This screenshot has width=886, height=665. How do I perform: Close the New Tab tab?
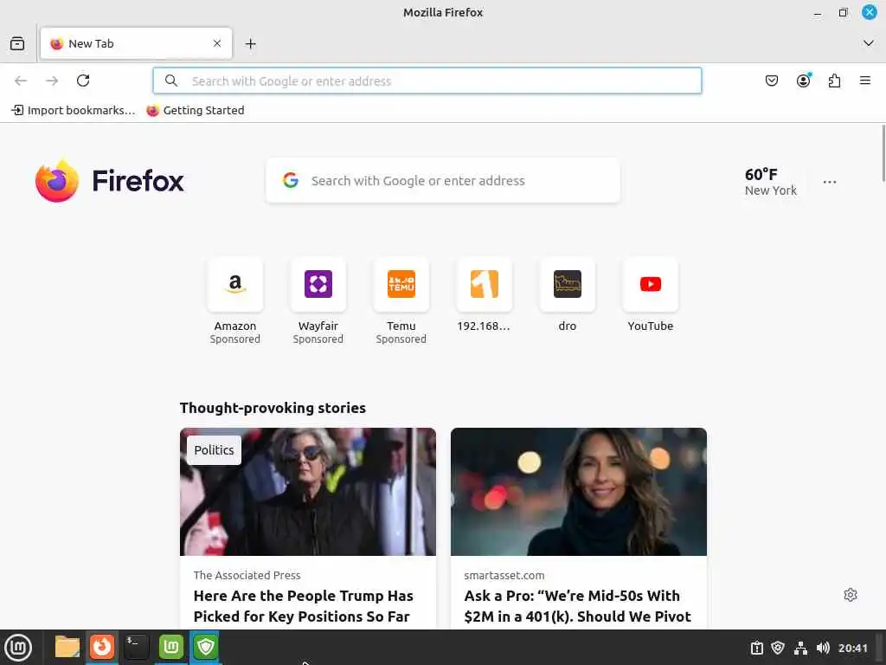217,43
